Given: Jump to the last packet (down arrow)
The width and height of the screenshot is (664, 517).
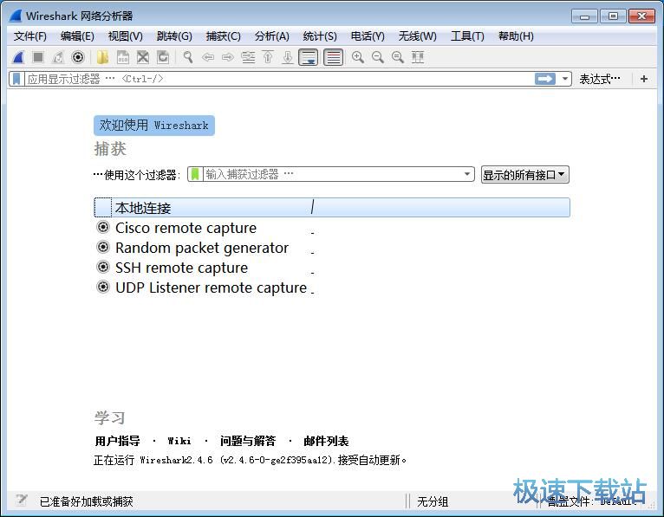Looking at the screenshot, I should tap(288, 57).
